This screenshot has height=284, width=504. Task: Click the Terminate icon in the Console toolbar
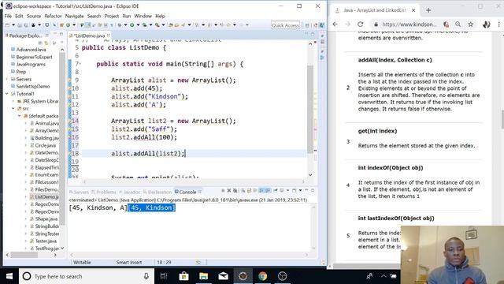pos(223,191)
